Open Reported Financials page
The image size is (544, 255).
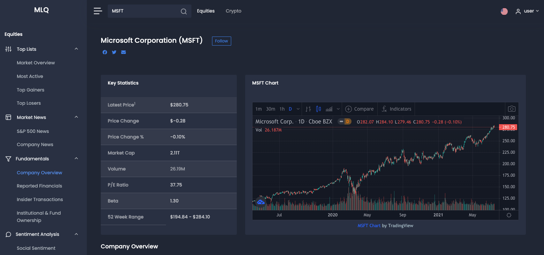pyautogui.click(x=39, y=186)
